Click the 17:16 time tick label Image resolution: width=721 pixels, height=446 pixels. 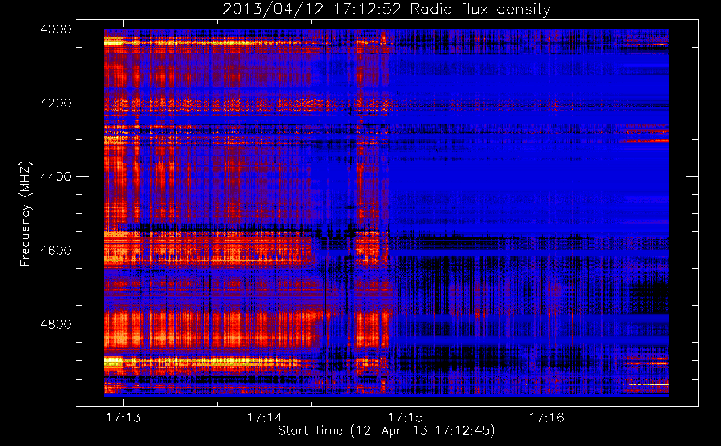[547, 417]
